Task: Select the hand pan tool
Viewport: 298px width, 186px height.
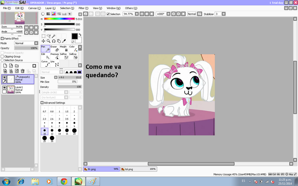Action: pos(59,41)
